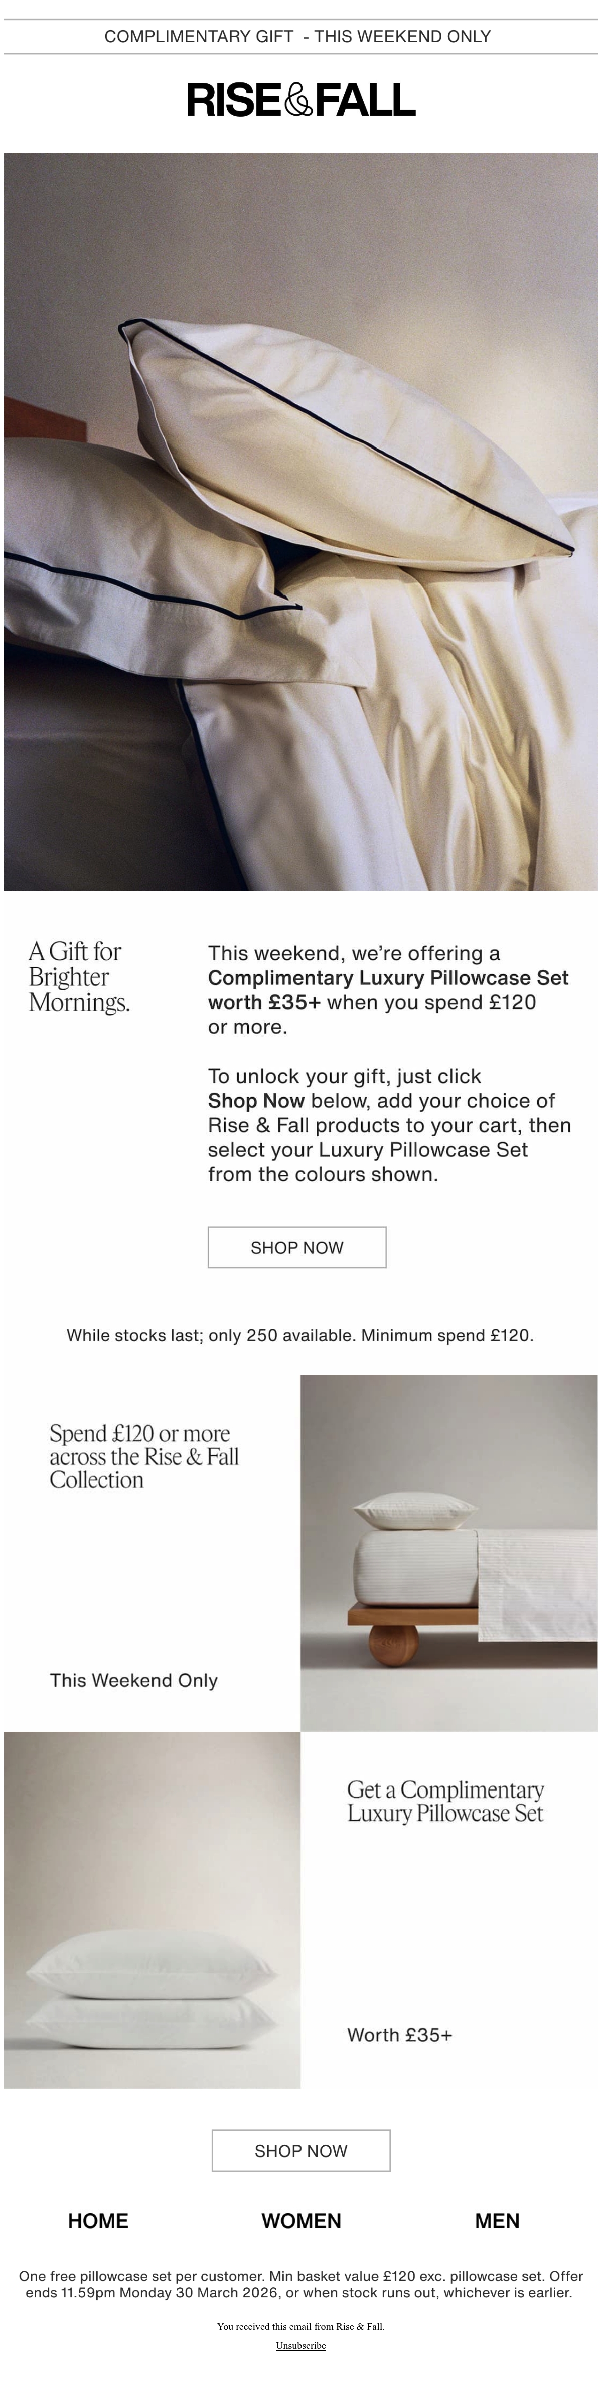Click the bed with striped sheets image
This screenshot has width=602, height=2387.
click(449, 1553)
